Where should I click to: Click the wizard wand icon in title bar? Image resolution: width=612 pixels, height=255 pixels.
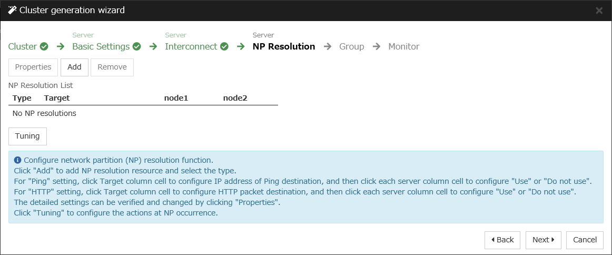12,10
